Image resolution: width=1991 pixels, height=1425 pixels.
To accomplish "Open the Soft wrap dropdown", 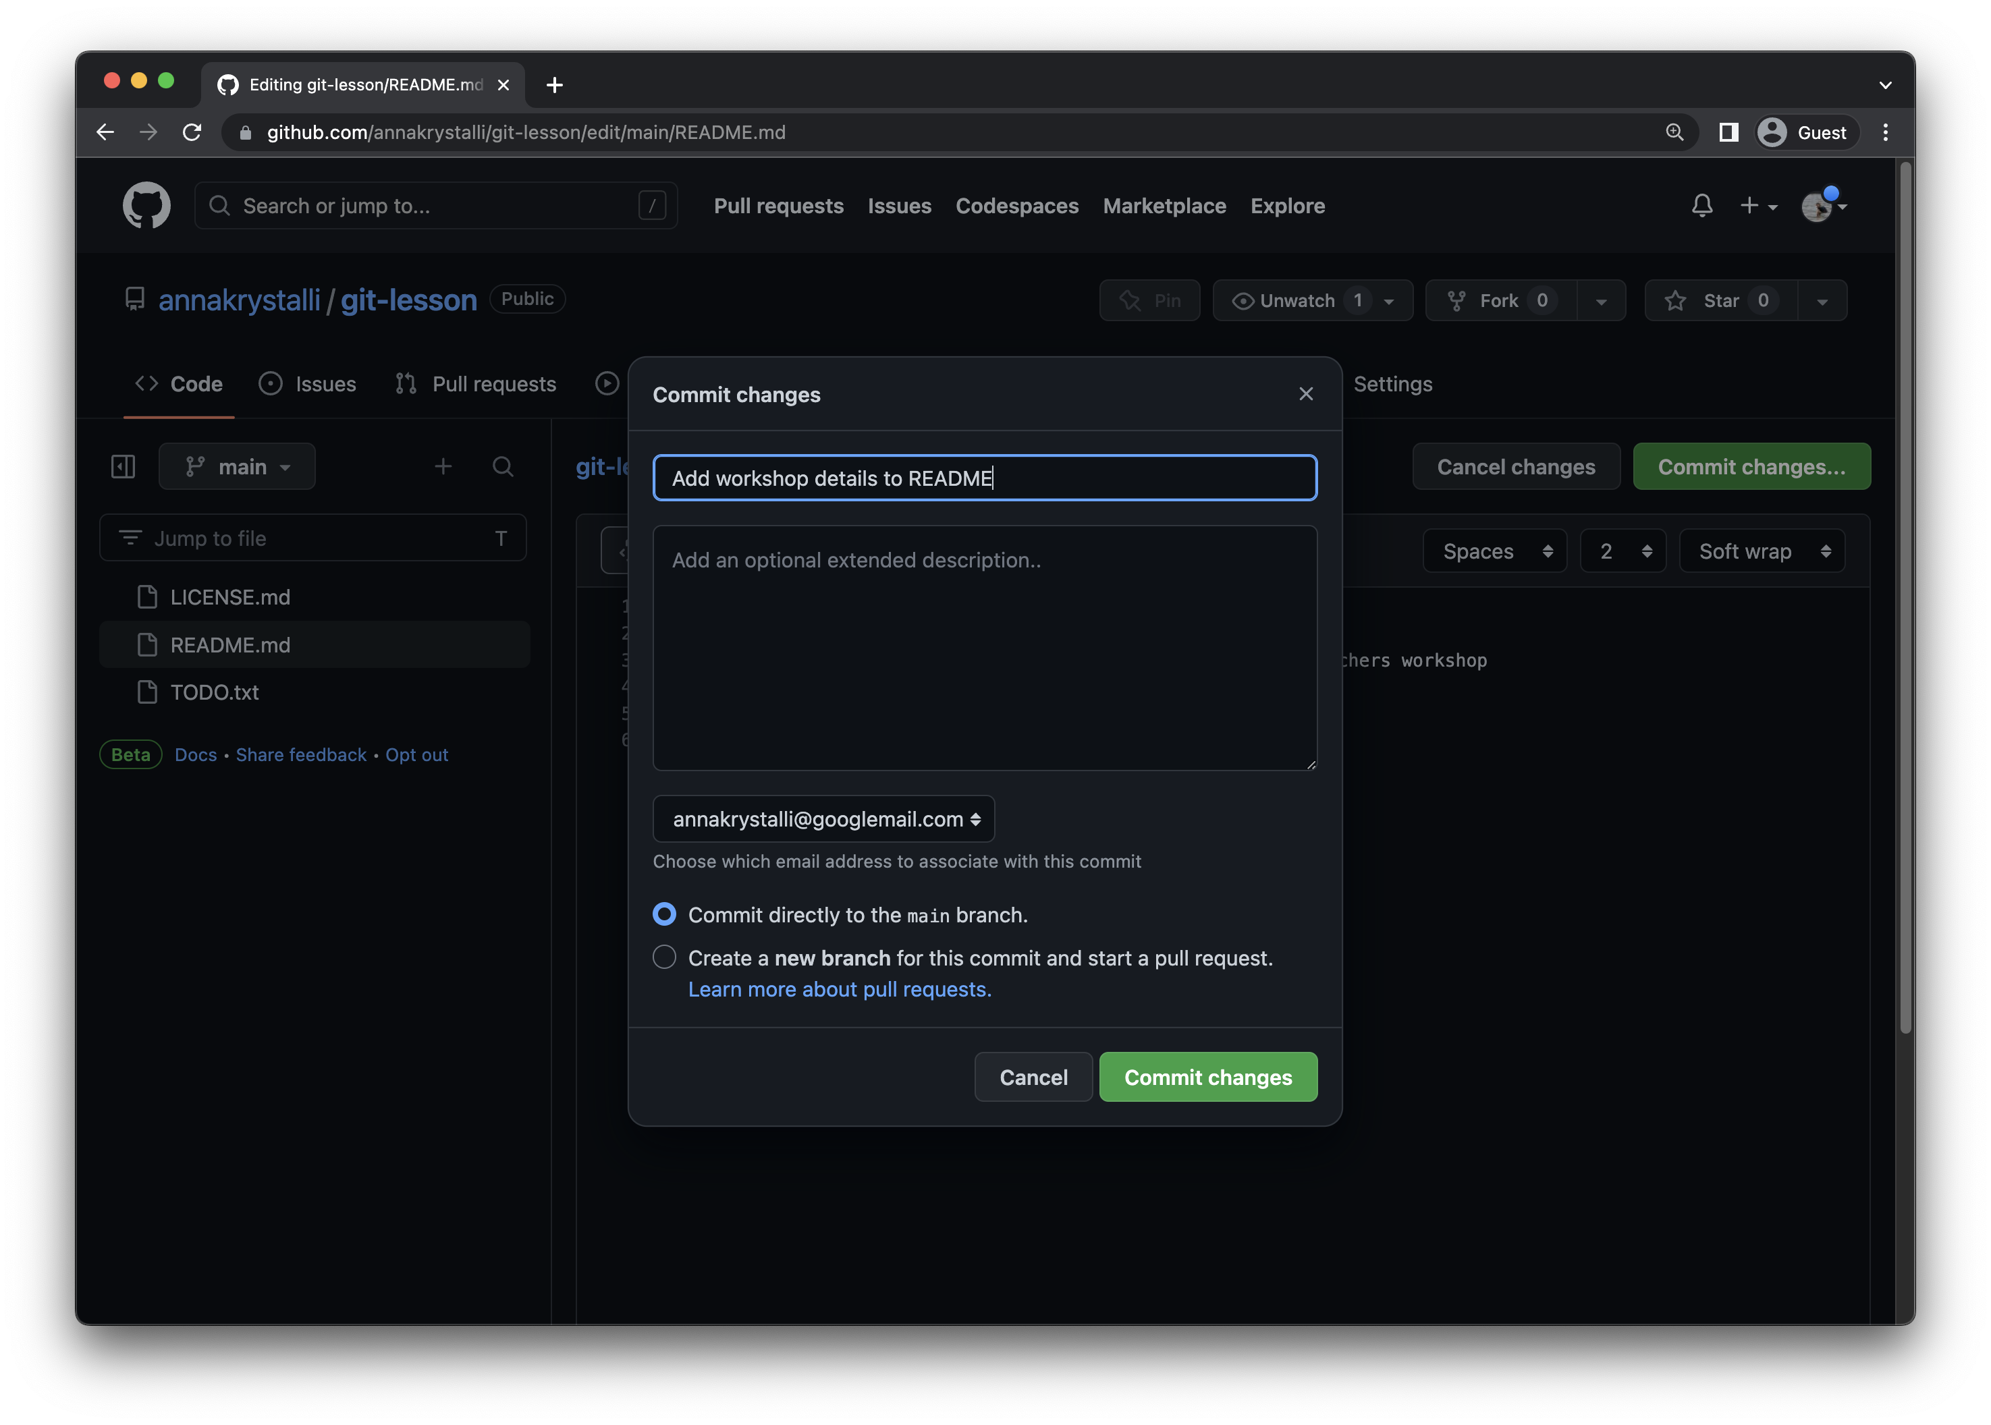I will 1761,551.
